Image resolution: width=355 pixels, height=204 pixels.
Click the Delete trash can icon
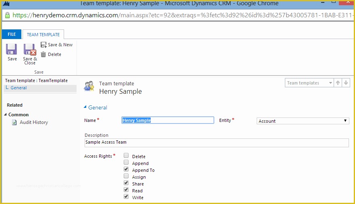[43, 54]
